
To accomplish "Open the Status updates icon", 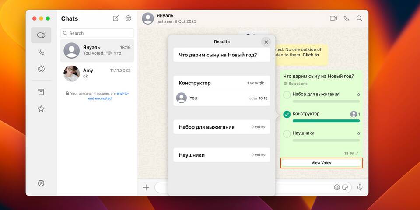I will [x=41, y=69].
